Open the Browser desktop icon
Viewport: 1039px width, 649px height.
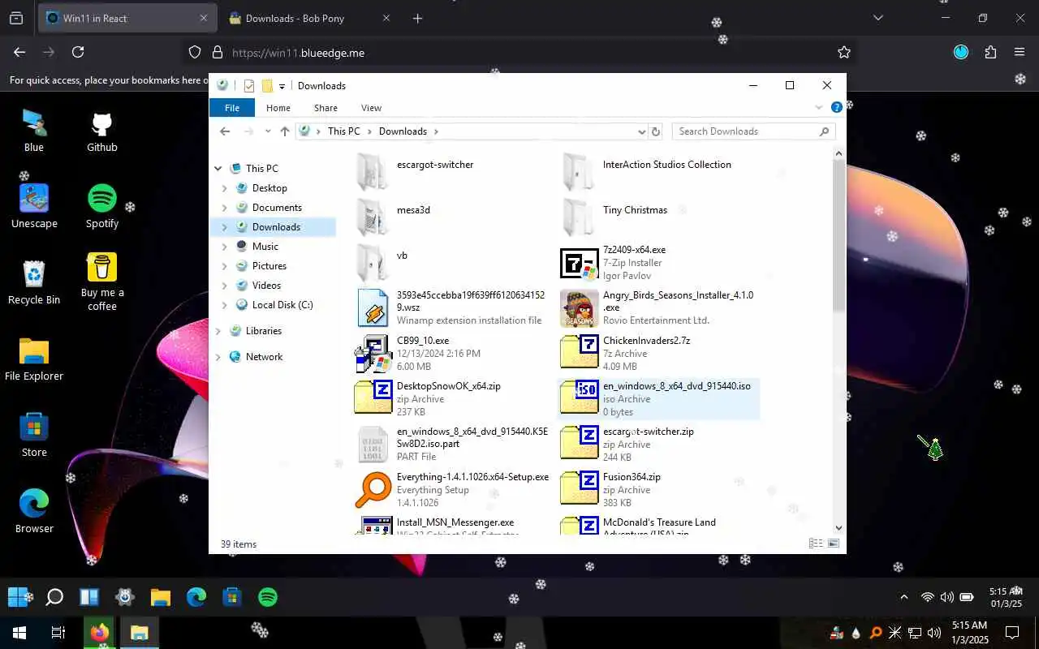pos(34,512)
